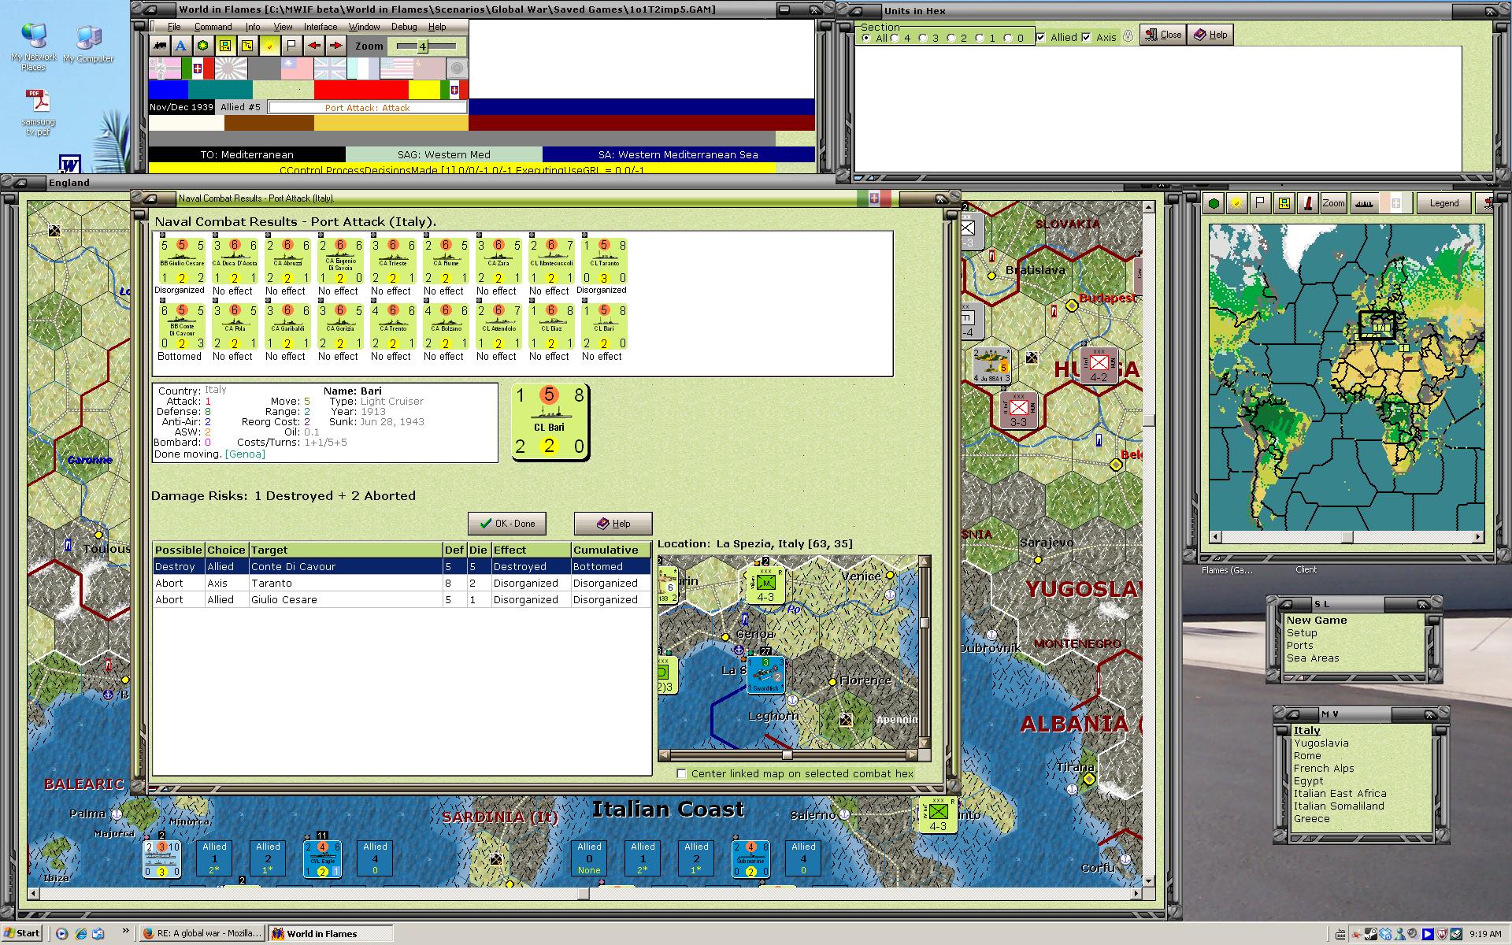Viewport: 1512px width, 945px height.
Task: Select section 2 radio button
Action: [951, 38]
